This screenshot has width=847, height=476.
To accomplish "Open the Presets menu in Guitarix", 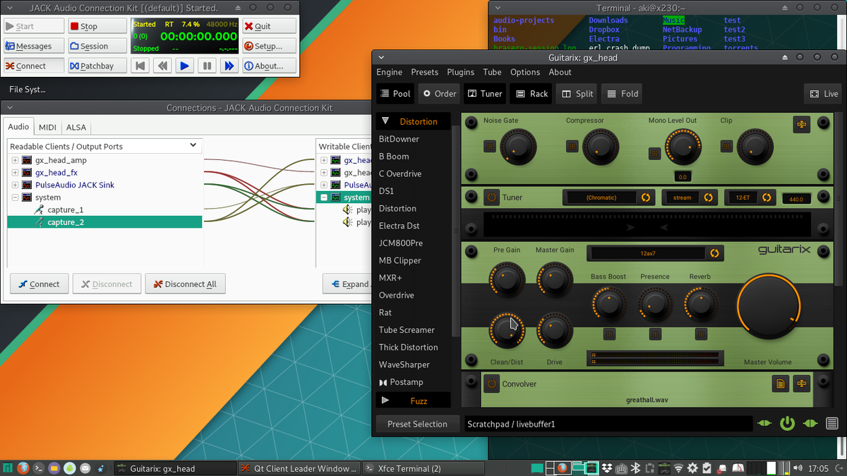I will tap(424, 72).
